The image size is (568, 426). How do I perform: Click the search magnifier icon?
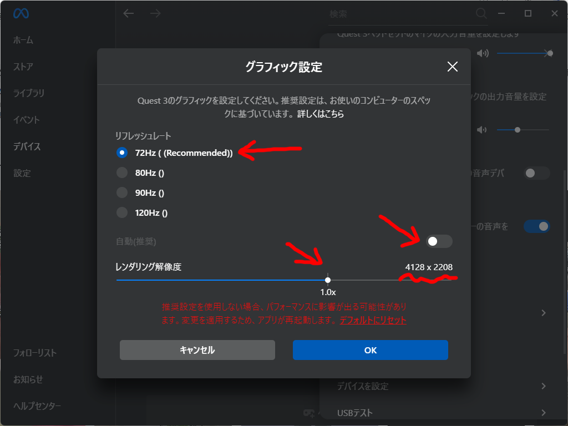pos(481,13)
